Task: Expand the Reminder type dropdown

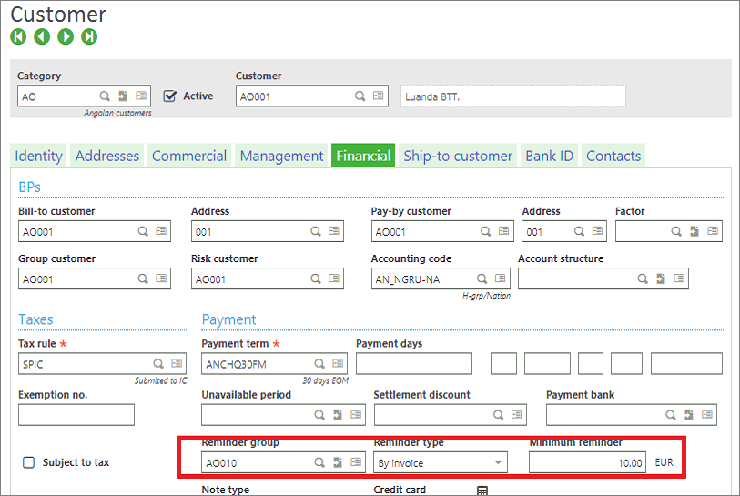Action: point(498,462)
